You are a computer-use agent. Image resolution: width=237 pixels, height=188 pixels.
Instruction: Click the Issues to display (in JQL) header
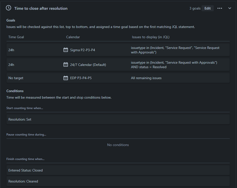click(150, 37)
